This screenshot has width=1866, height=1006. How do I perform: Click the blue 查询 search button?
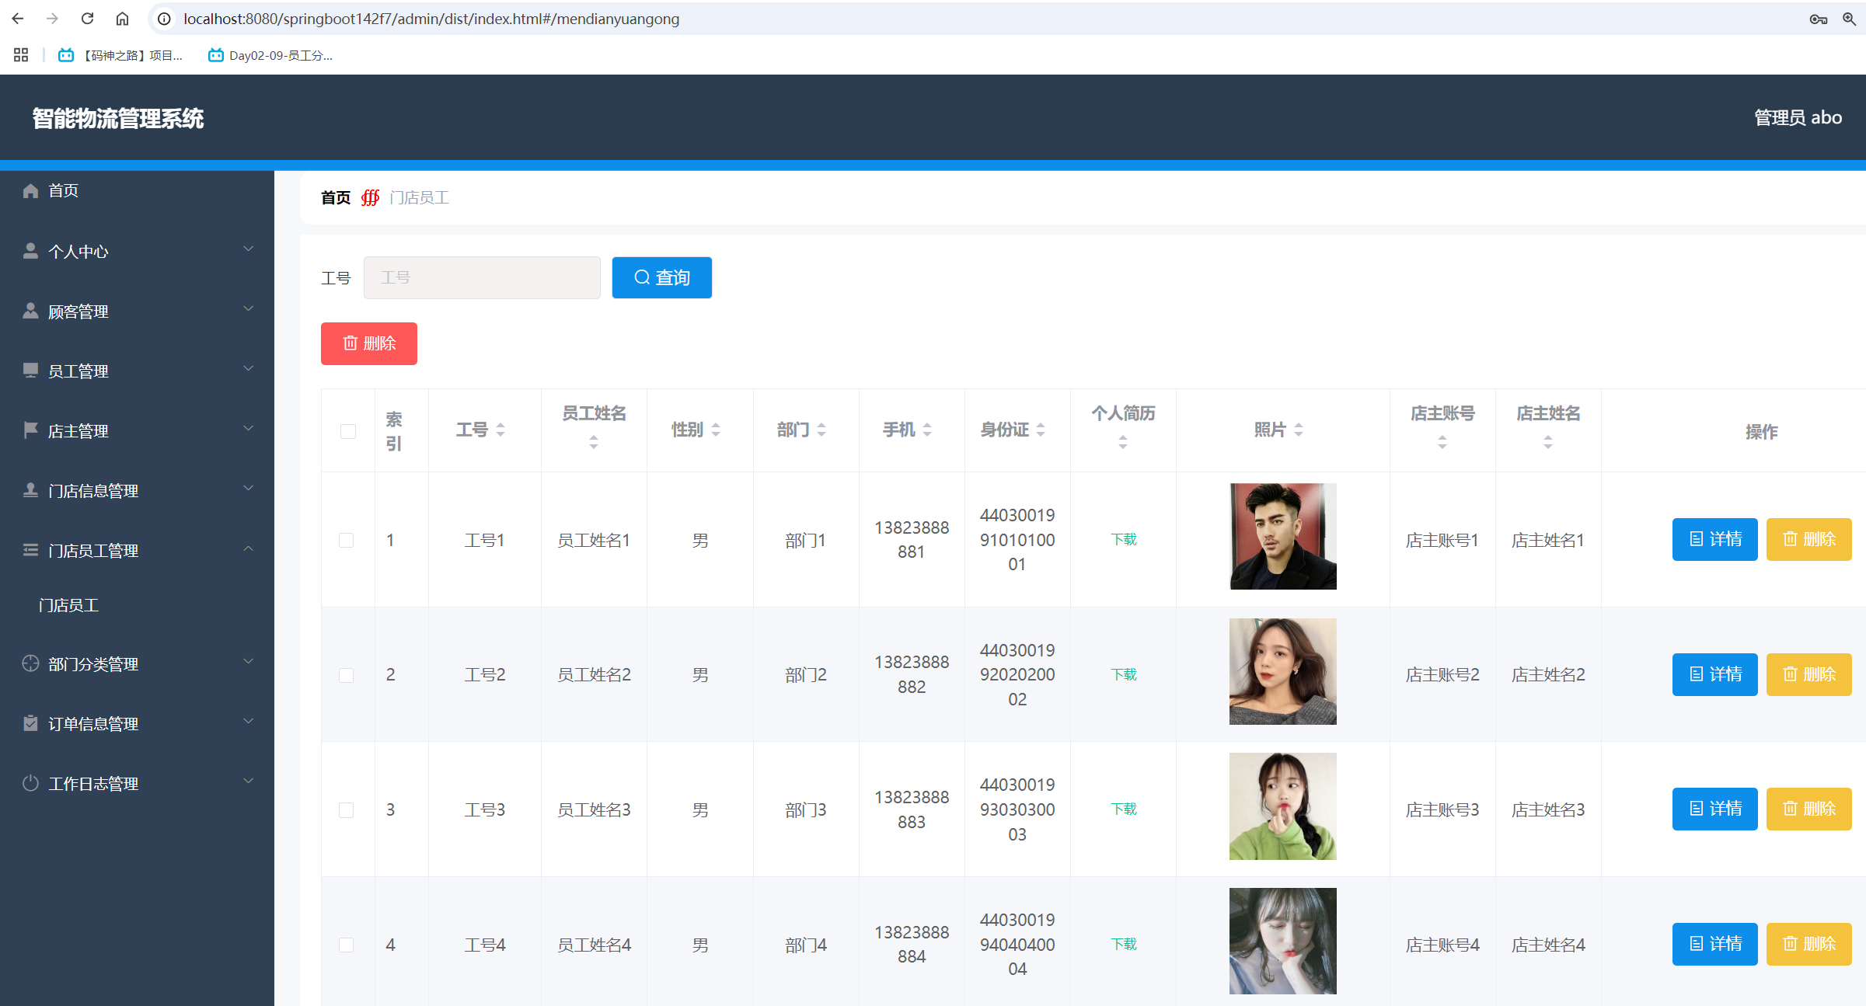click(x=661, y=277)
